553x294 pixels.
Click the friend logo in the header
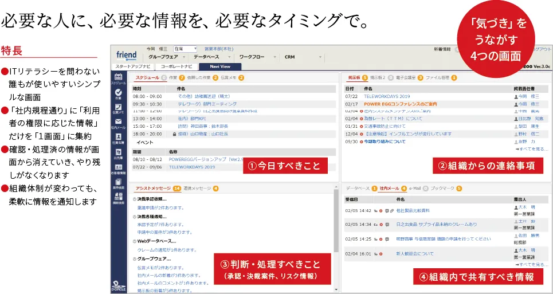click(126, 56)
